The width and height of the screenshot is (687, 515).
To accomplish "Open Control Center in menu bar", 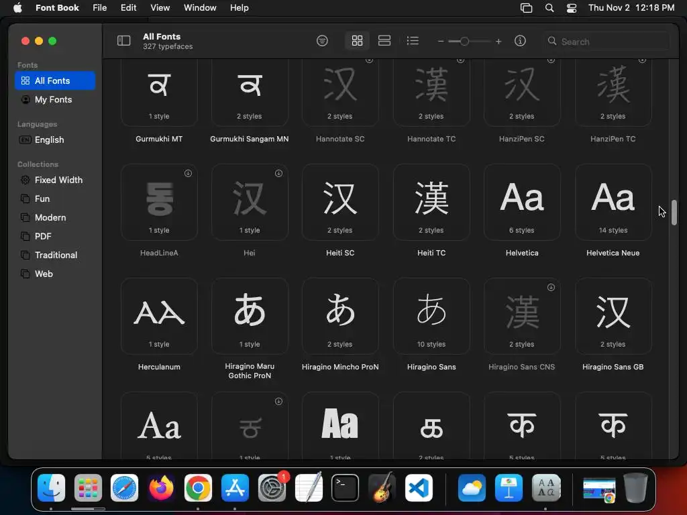I will [x=572, y=7].
